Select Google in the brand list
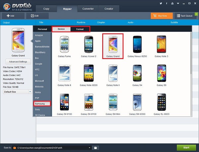The height and width of the screenshot is (152, 199). pyautogui.click(x=38, y=64)
